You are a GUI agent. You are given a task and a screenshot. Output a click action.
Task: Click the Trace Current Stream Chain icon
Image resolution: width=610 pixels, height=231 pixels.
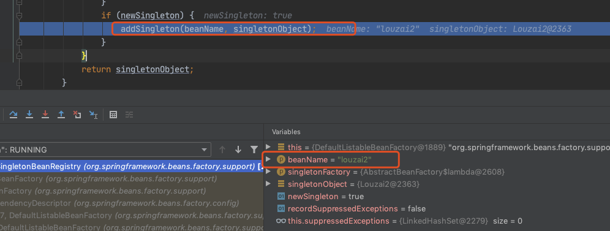tap(129, 115)
